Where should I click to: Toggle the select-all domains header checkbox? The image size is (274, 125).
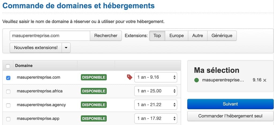point(8,66)
